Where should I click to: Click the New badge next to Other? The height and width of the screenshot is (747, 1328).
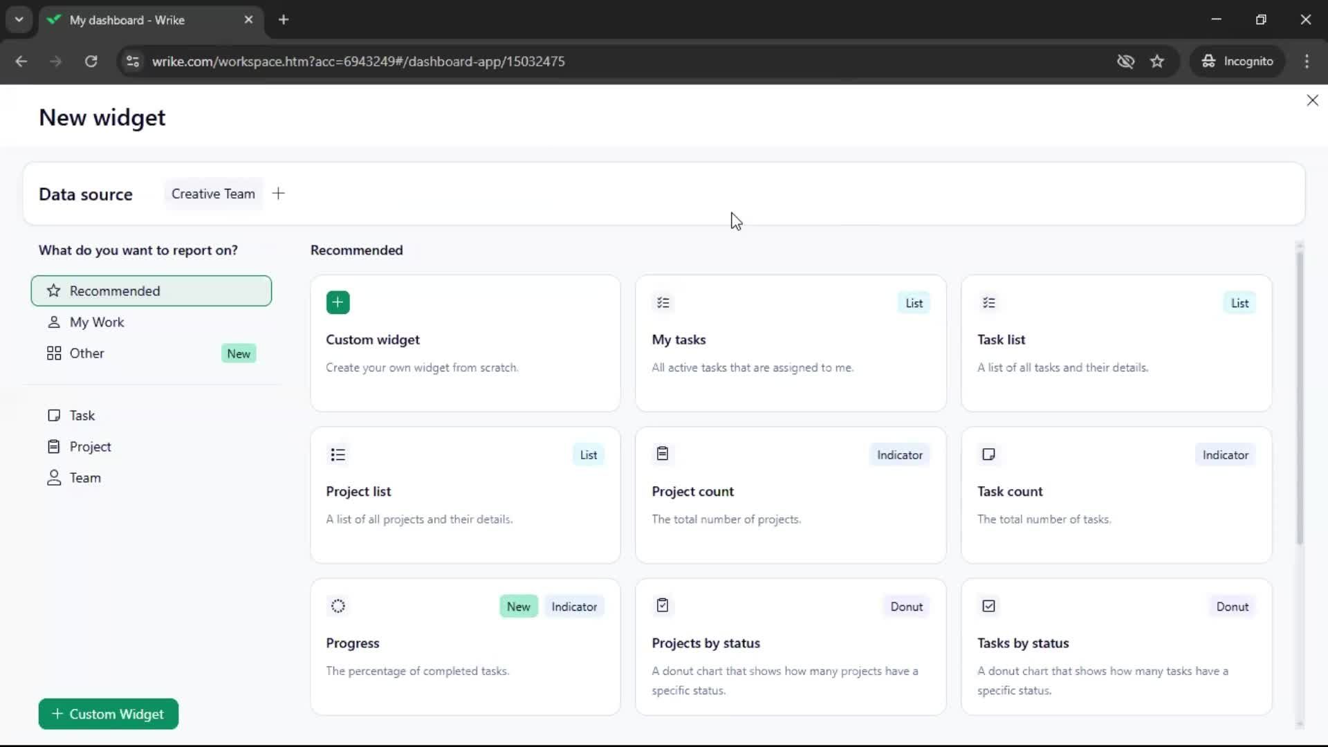tap(239, 353)
